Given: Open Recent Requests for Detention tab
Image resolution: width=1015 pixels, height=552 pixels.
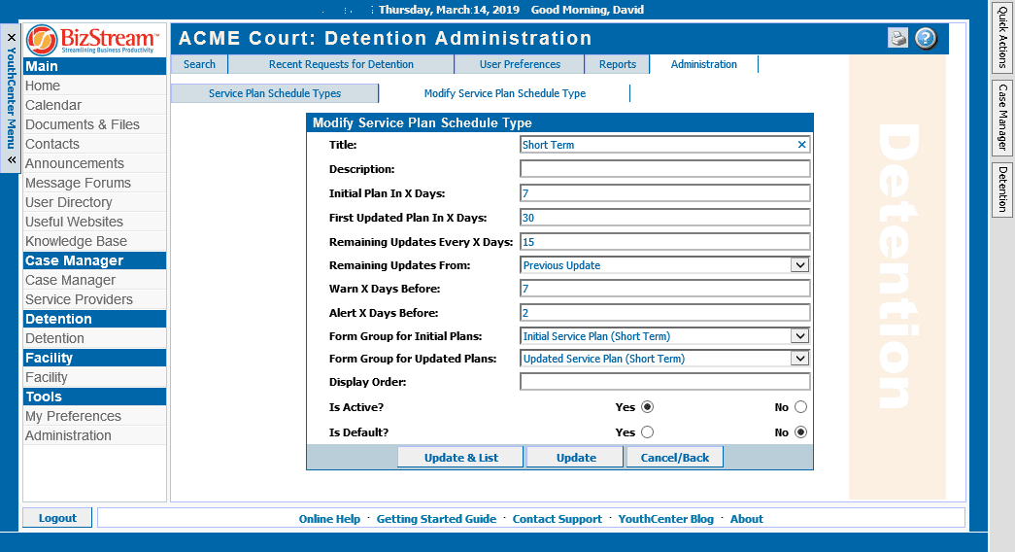Looking at the screenshot, I should point(341,64).
